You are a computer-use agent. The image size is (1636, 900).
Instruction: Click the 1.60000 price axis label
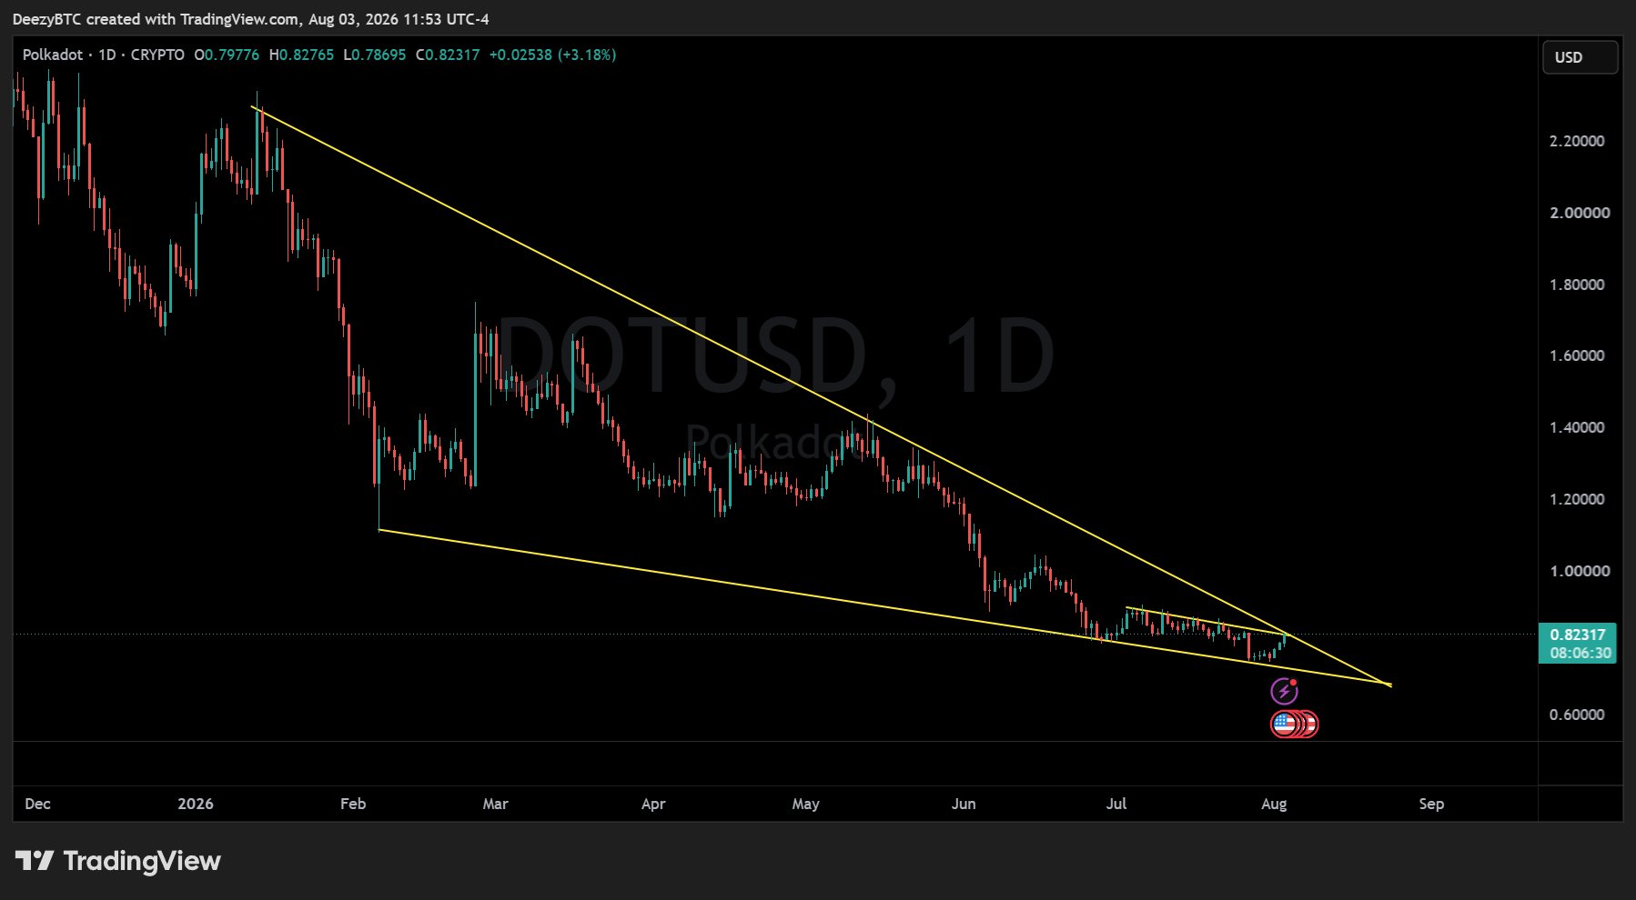[x=1577, y=355]
